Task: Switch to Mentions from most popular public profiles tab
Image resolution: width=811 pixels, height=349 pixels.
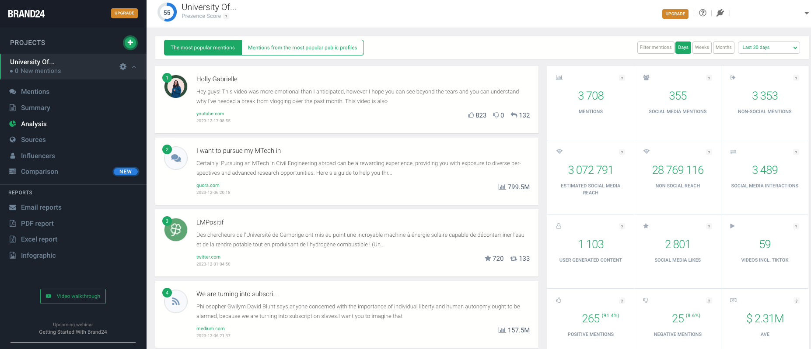Action: coord(303,48)
